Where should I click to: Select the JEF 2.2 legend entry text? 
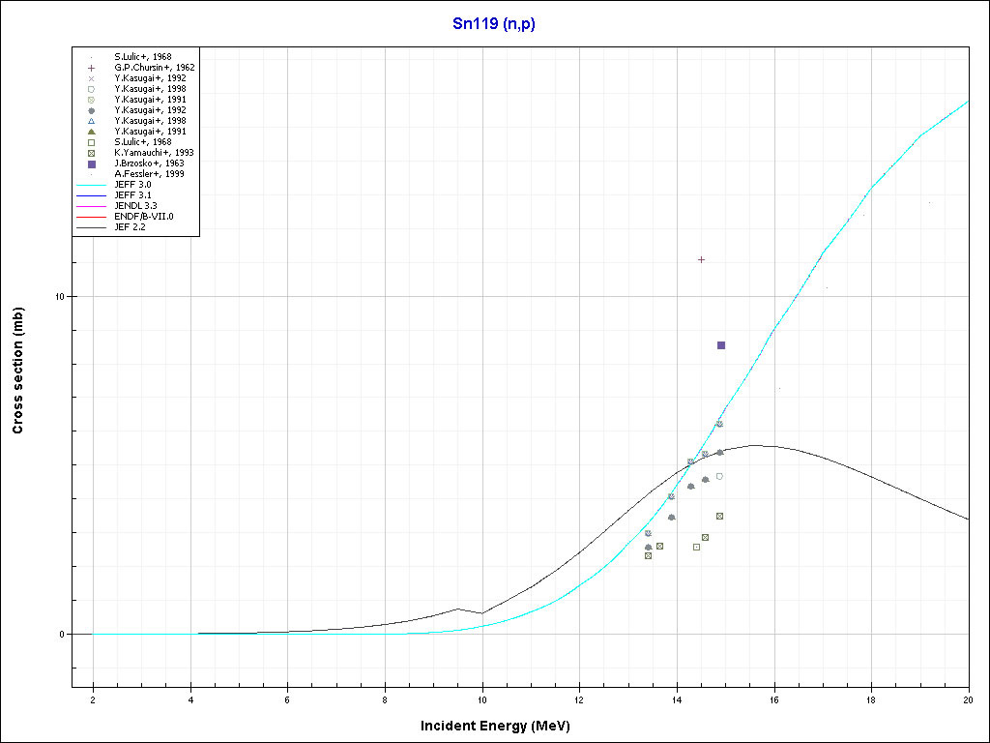[x=131, y=227]
